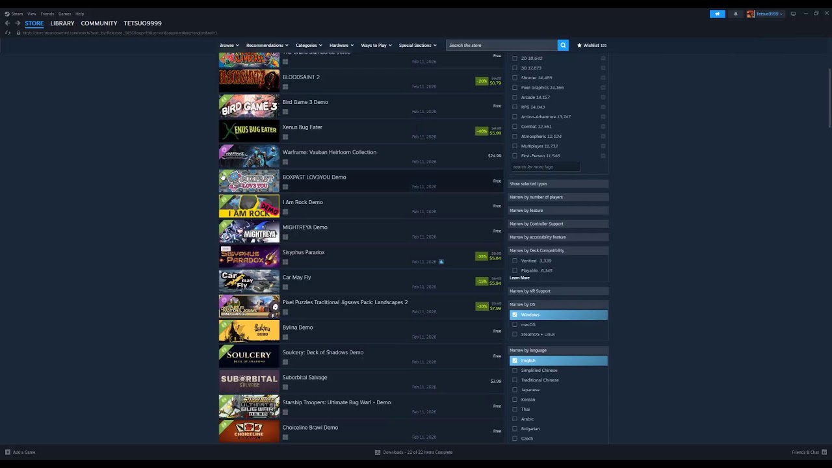Image resolution: width=832 pixels, height=468 pixels.
Task: Exclude the Shooter tag using its icon
Action: [x=603, y=78]
